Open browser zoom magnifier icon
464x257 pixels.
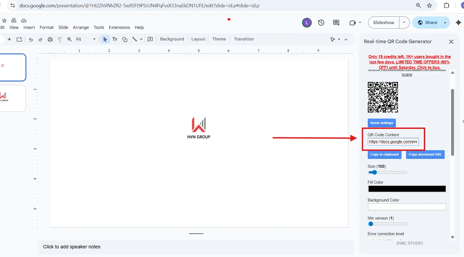point(418,5)
